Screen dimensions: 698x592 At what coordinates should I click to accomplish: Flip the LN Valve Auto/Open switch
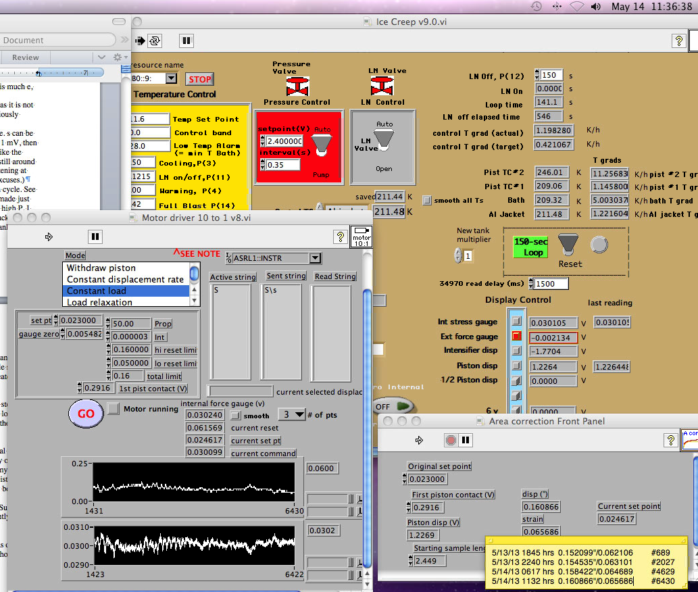click(x=384, y=138)
